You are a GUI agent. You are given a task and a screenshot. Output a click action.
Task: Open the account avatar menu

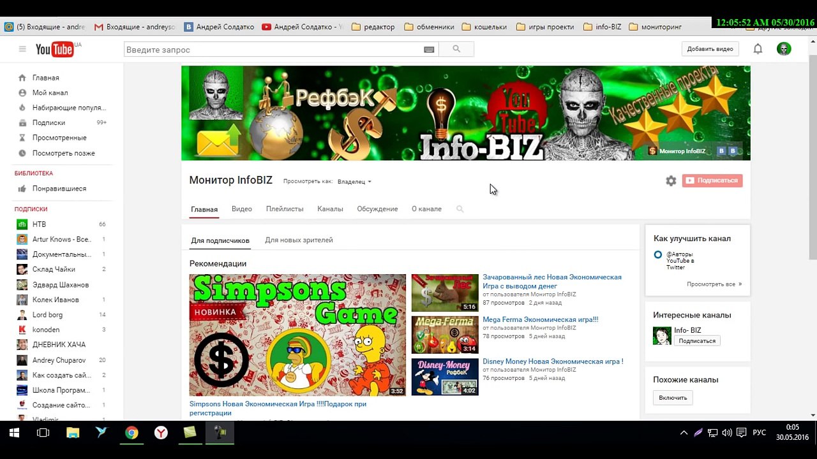(784, 49)
